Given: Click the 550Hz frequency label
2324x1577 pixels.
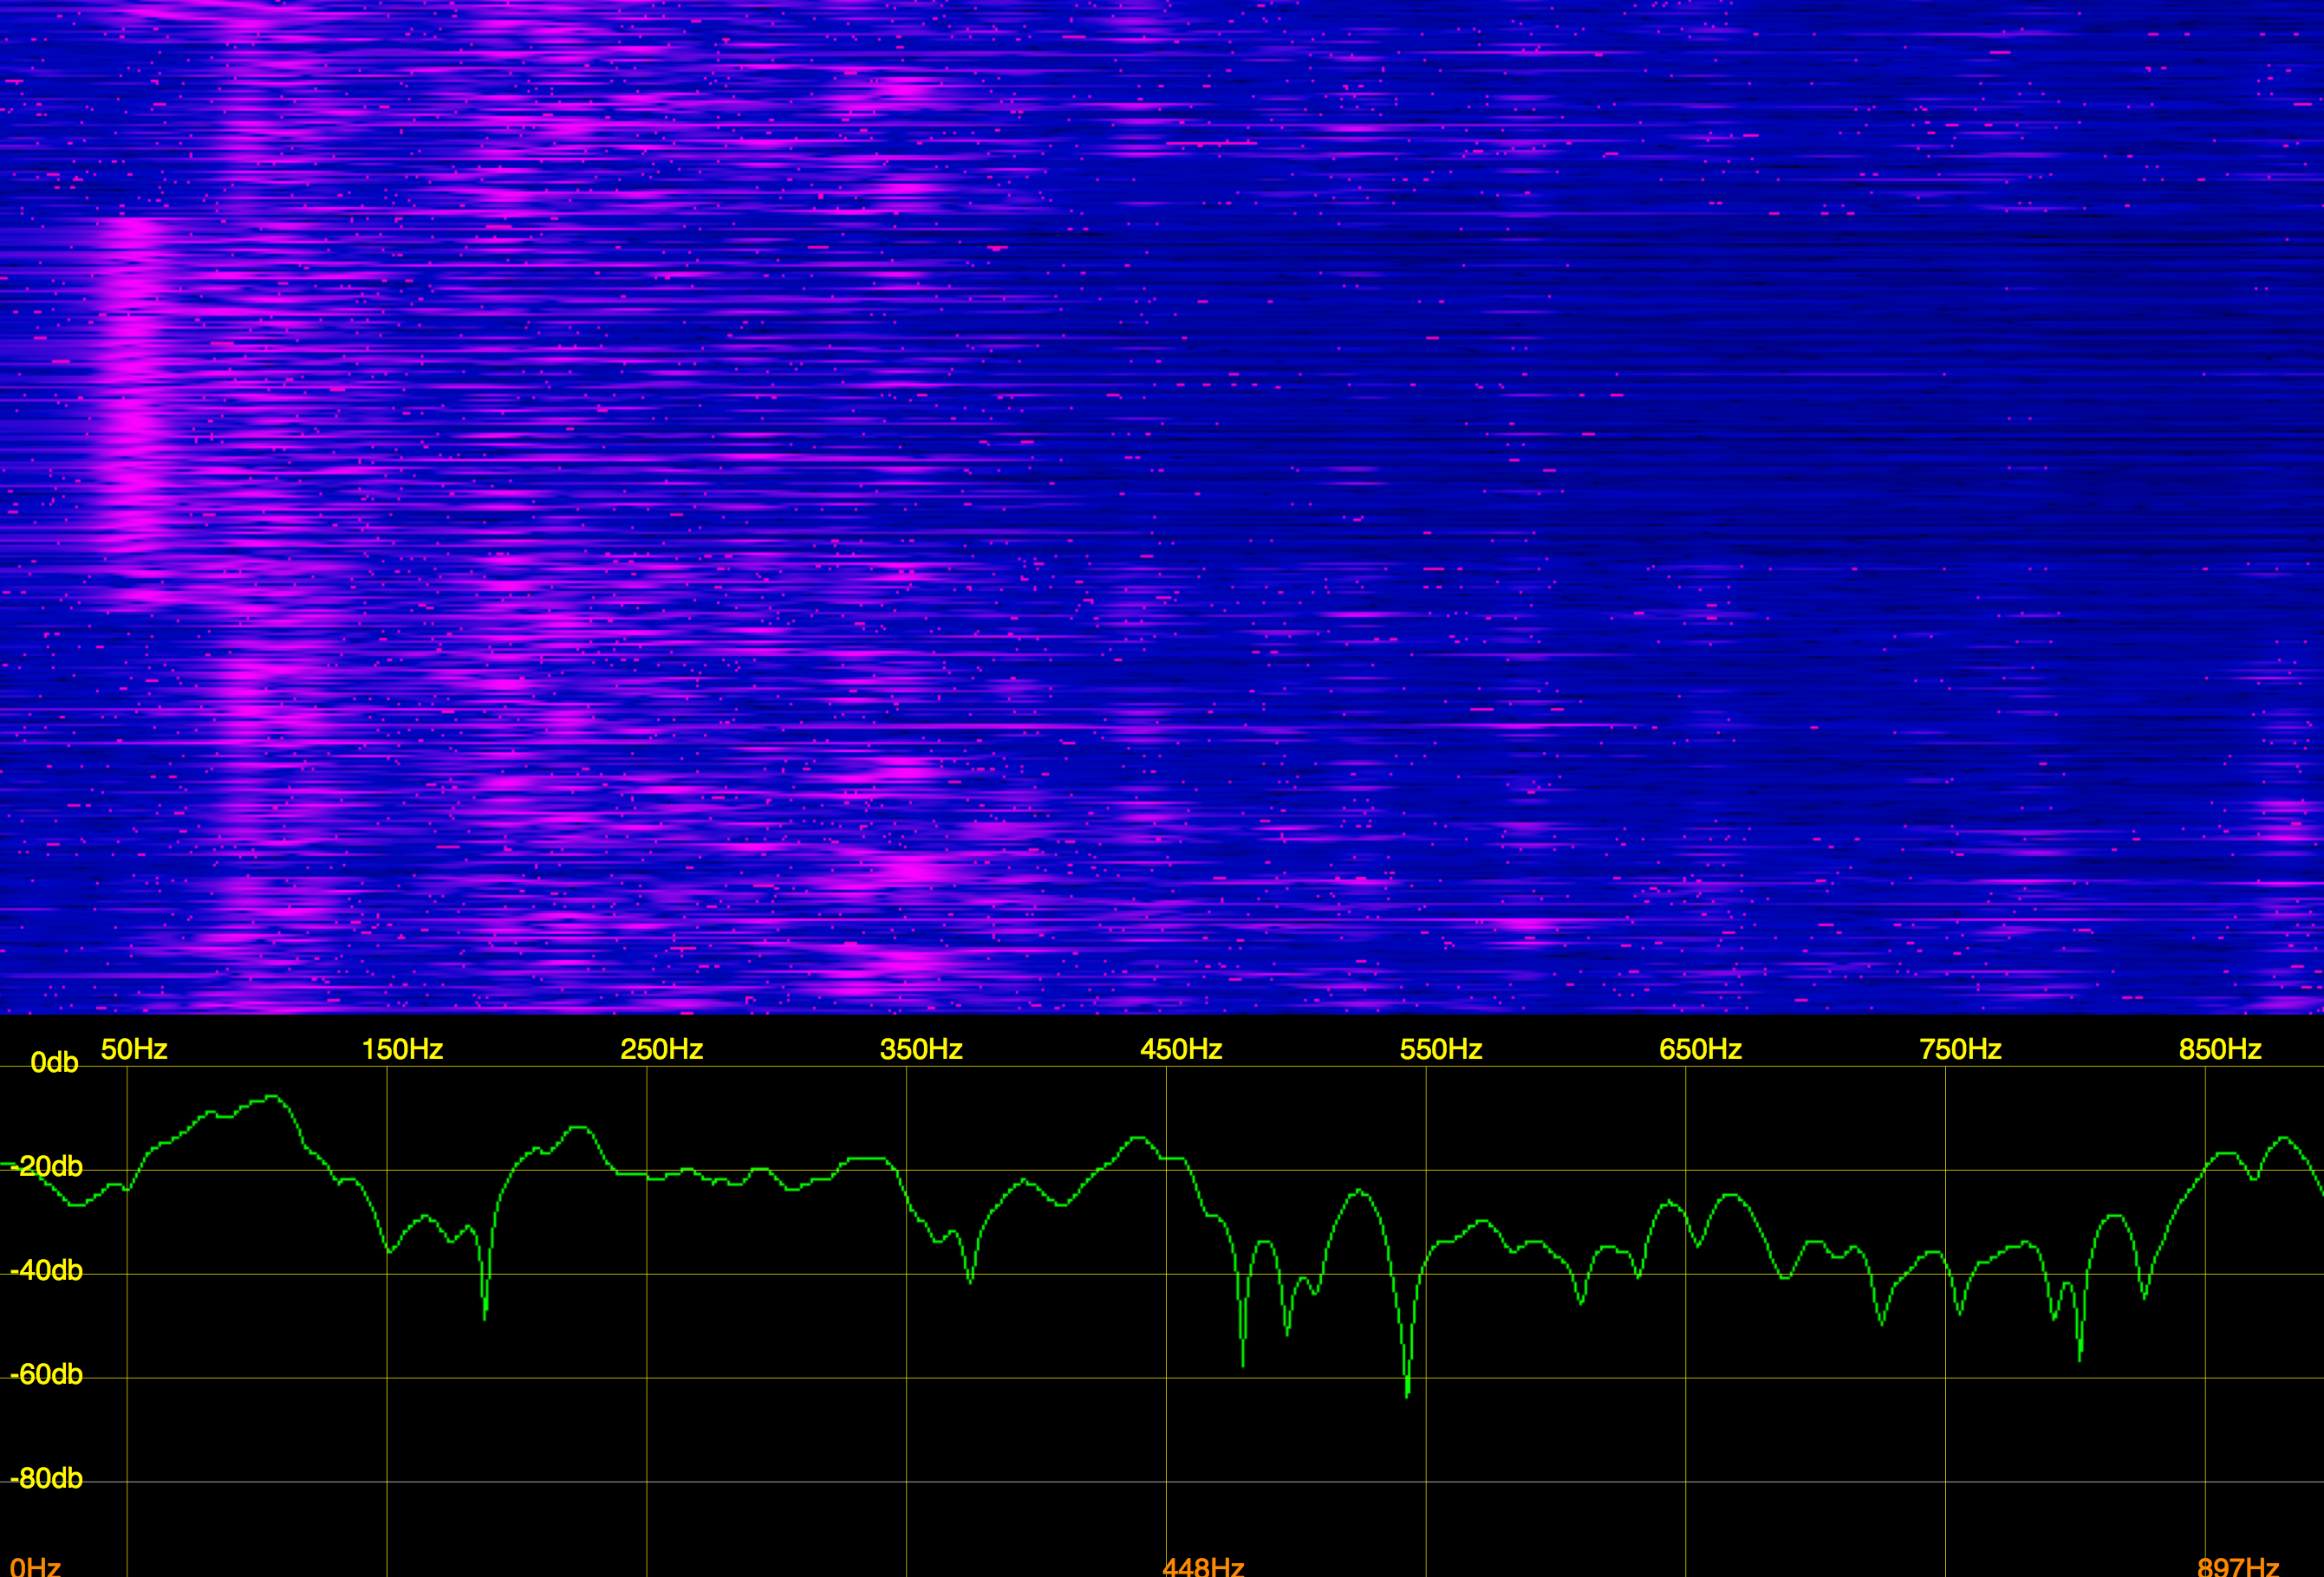Looking at the screenshot, I should pyautogui.click(x=1441, y=1049).
